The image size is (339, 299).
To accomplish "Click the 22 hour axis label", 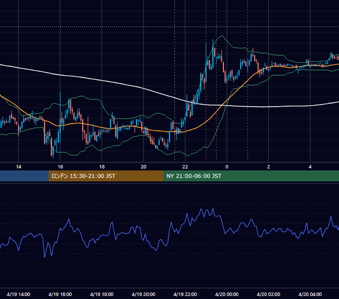I will [185, 167].
